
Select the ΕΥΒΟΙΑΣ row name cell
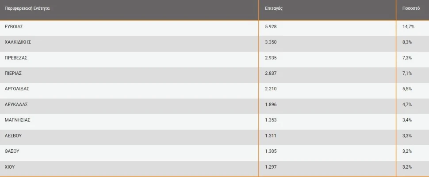pos(14,26)
